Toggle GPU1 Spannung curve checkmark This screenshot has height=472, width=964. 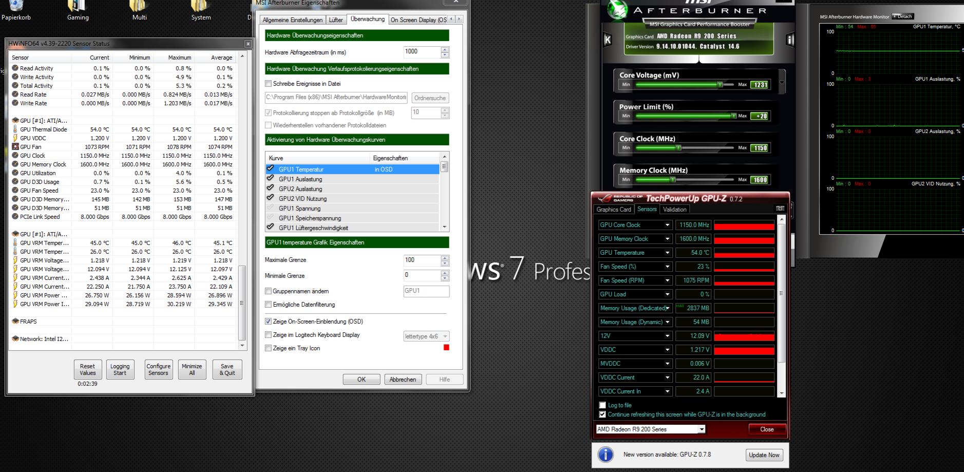click(x=270, y=207)
